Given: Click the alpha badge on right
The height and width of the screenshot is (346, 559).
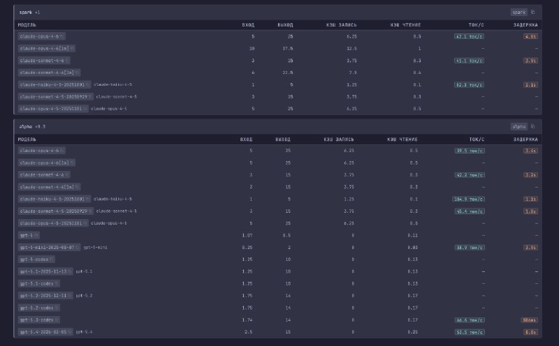Looking at the screenshot, I should [x=519, y=127].
